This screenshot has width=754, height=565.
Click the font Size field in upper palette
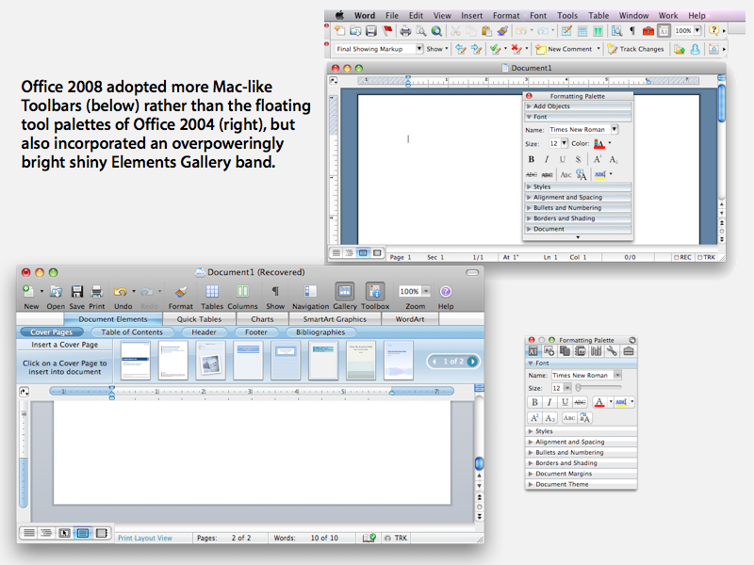(554, 143)
